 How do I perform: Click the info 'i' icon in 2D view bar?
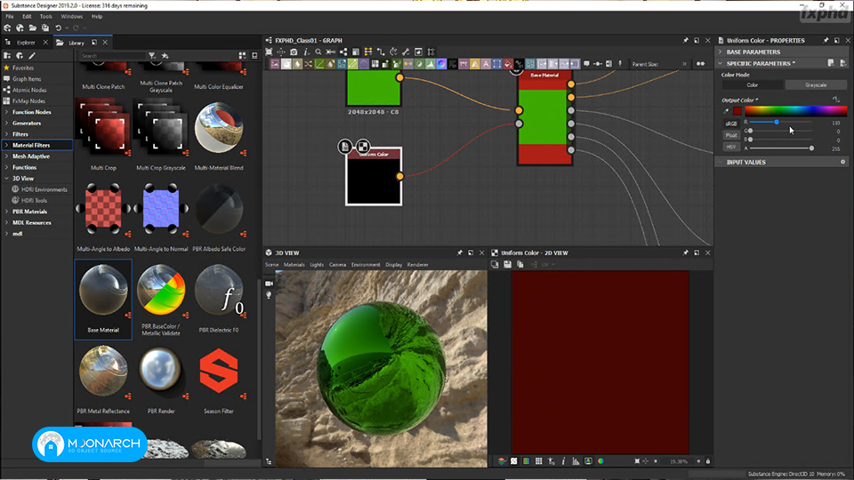pyautogui.click(x=564, y=461)
